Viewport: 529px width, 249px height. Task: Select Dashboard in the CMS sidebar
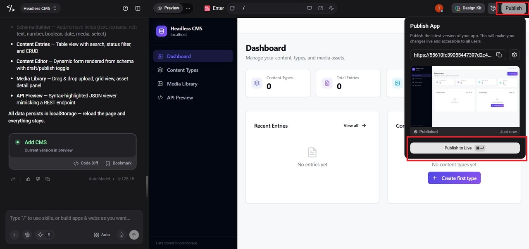coord(193,56)
